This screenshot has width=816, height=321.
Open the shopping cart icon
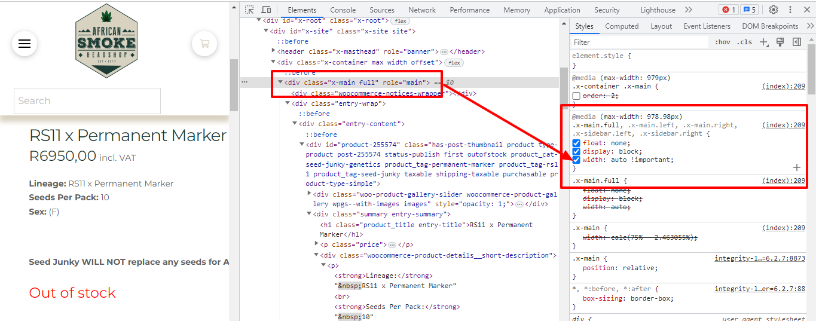[204, 44]
